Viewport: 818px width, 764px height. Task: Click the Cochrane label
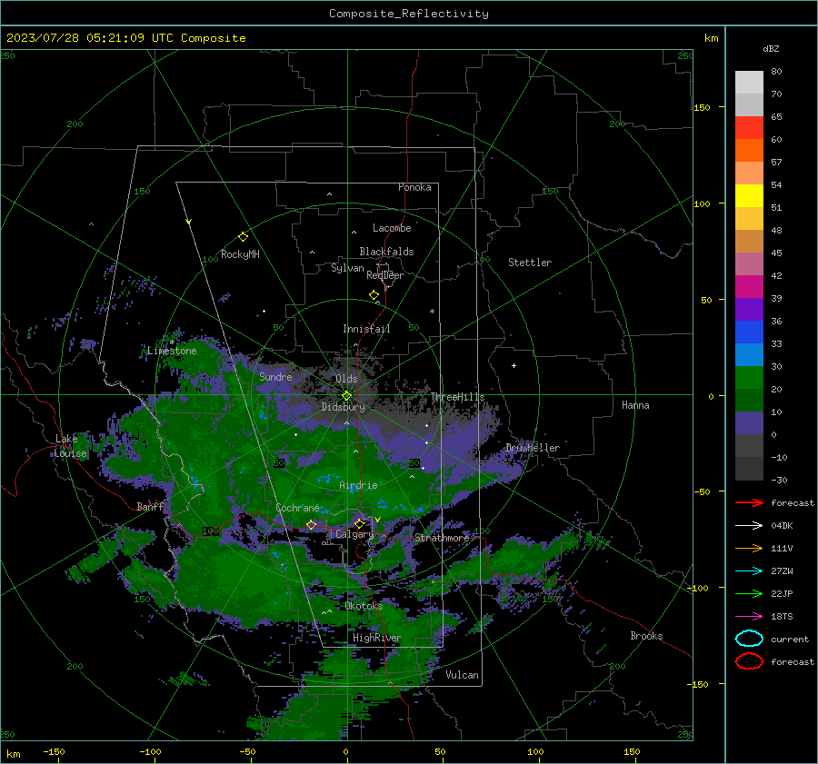click(297, 508)
